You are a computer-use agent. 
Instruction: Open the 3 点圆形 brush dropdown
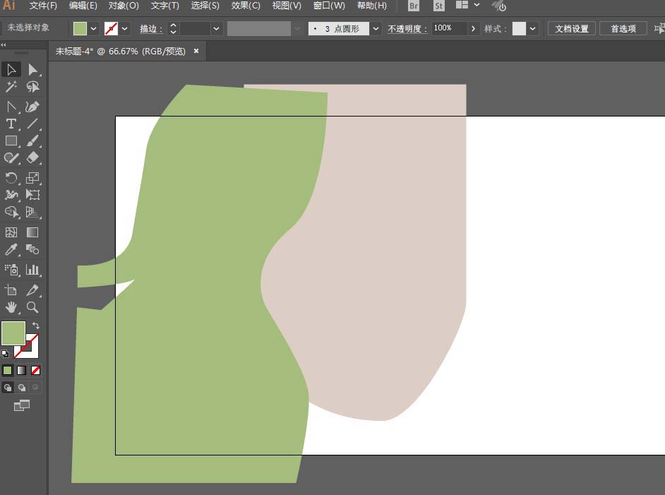pos(376,28)
